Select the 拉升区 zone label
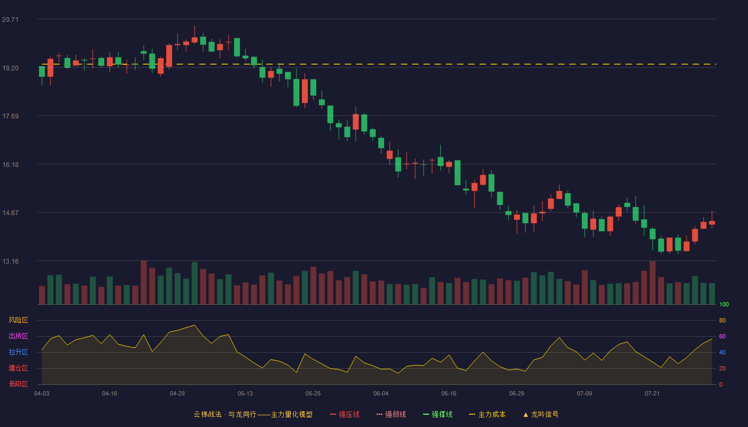This screenshot has height=427, width=748. (19, 352)
